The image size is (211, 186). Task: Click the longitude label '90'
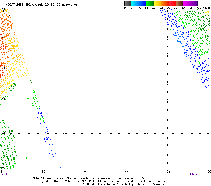(2, 171)
